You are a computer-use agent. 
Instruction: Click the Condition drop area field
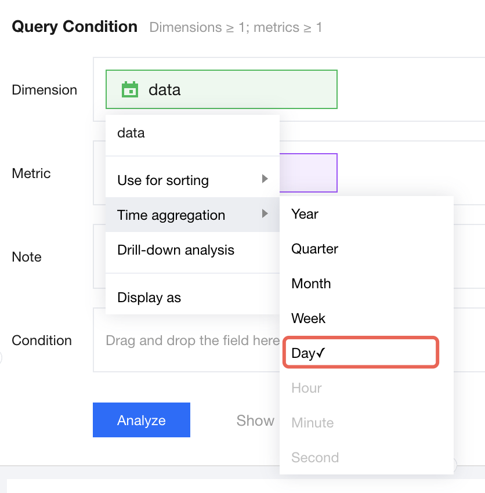[x=186, y=340]
